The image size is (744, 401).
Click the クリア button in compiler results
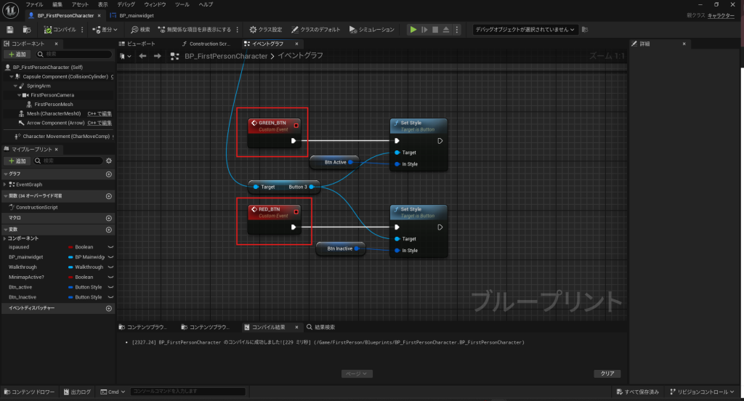(x=606, y=373)
